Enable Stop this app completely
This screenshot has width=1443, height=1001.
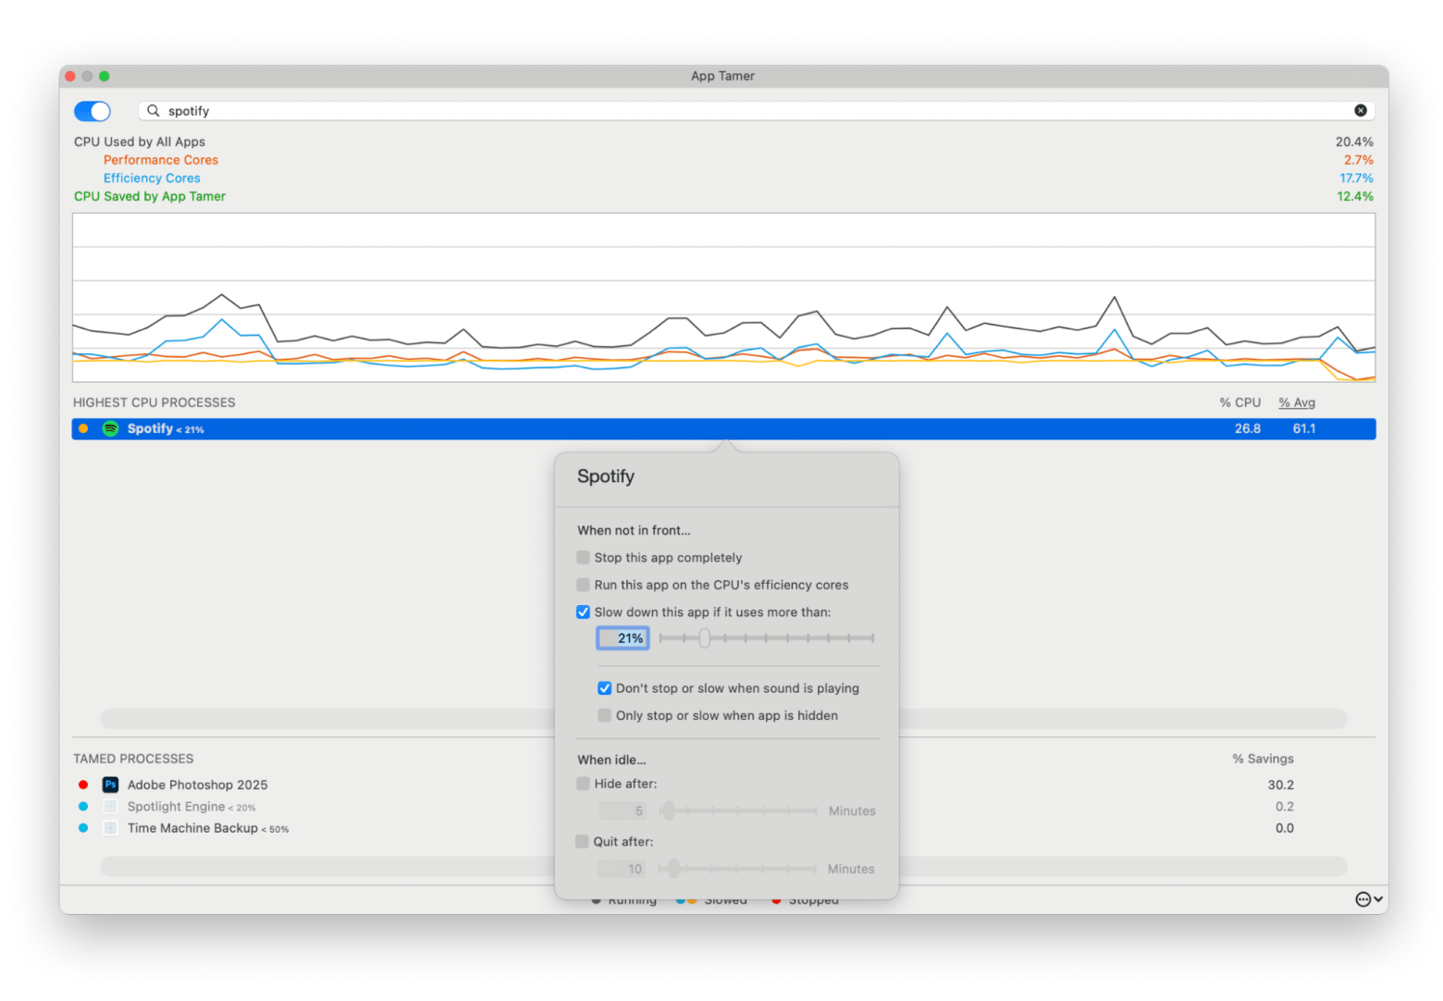(x=583, y=558)
